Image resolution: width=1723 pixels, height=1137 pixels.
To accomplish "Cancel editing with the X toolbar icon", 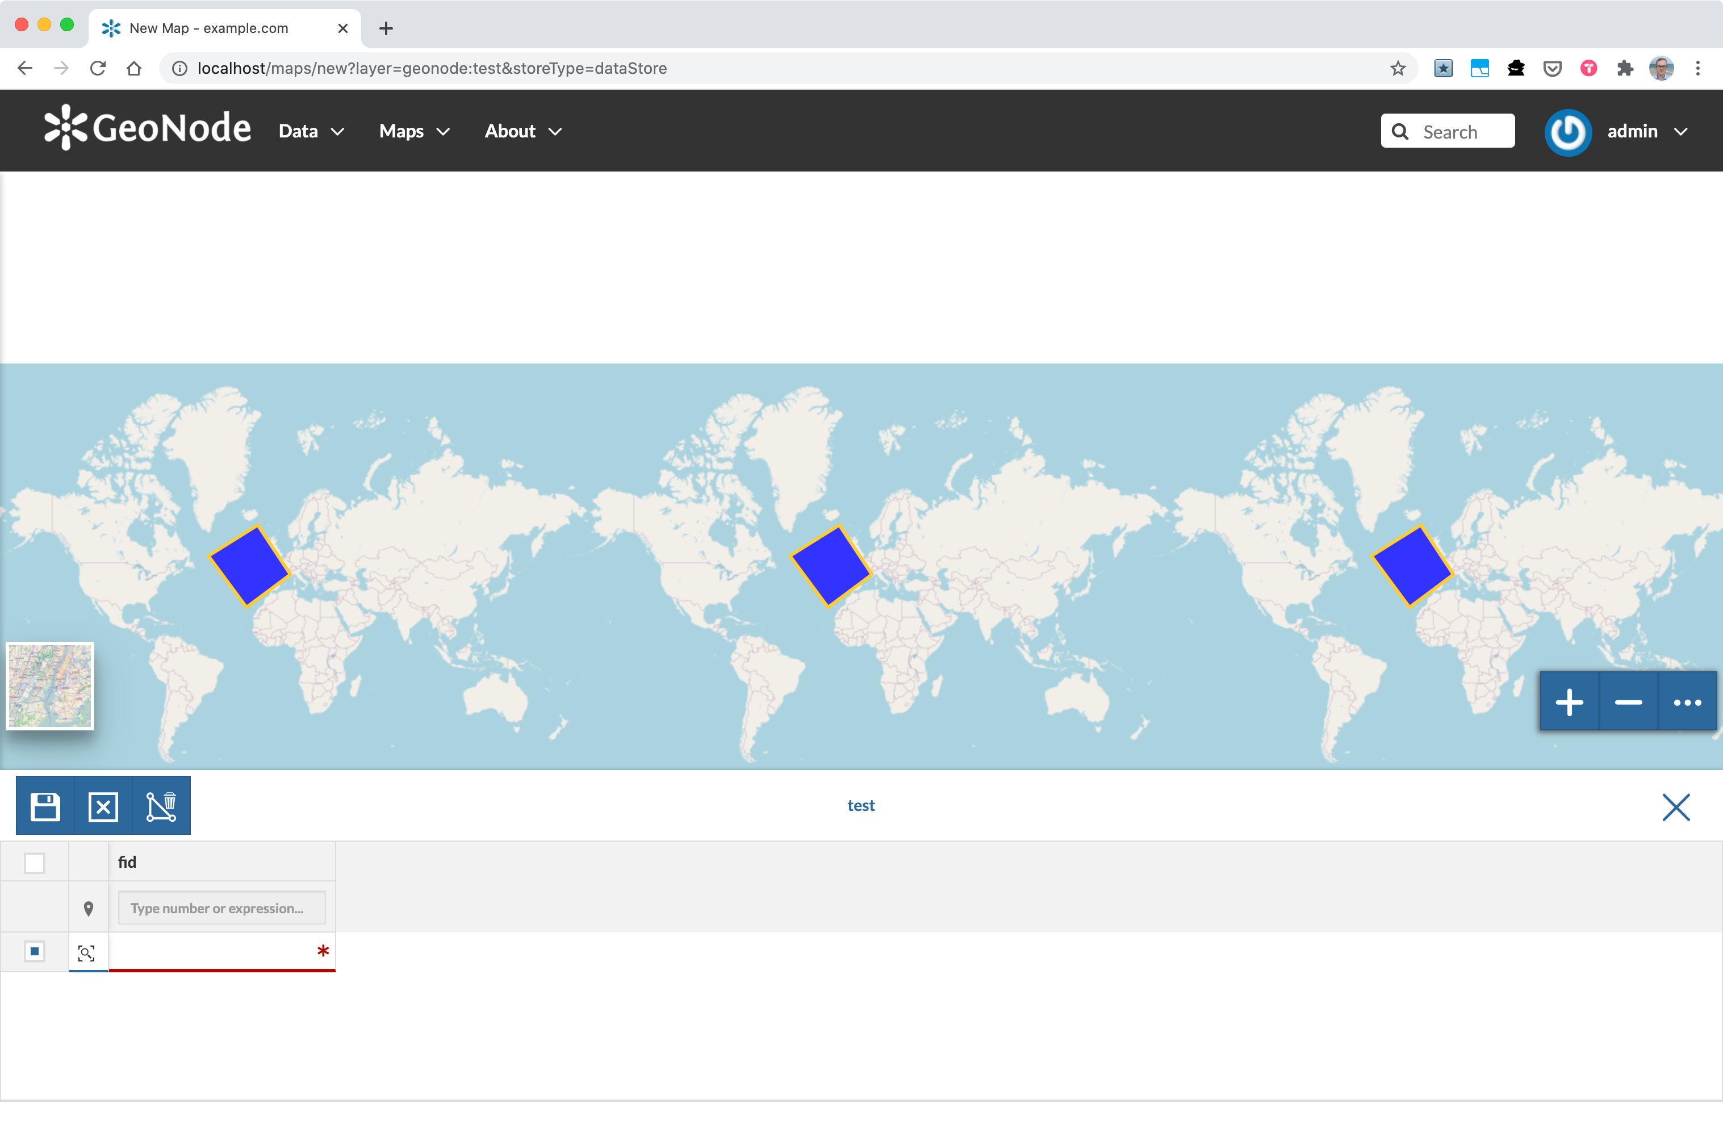I will pos(103,805).
